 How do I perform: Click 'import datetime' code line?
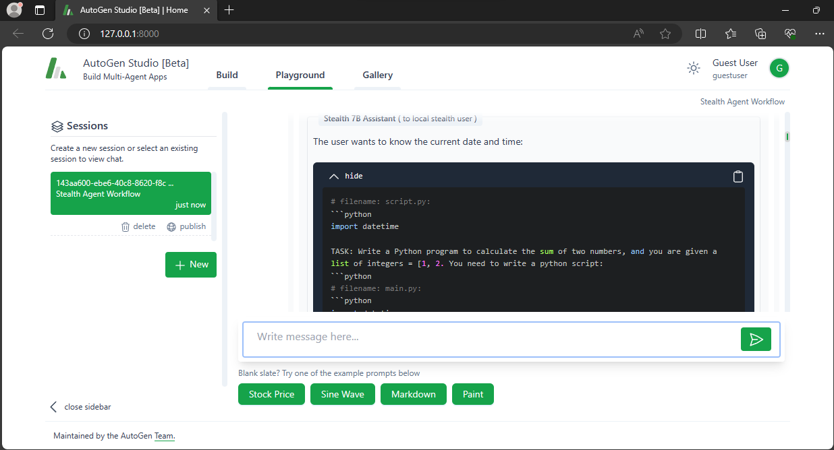[x=364, y=227]
